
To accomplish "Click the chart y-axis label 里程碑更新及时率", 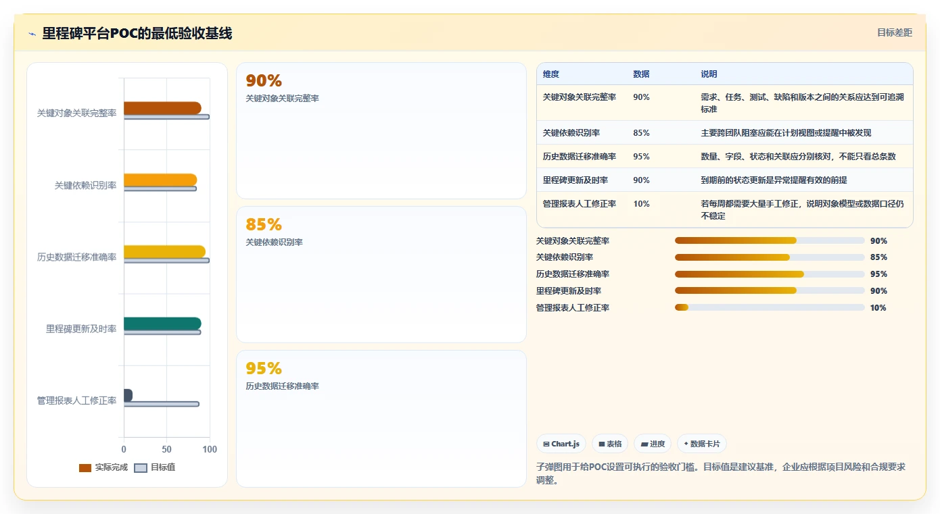I will [81, 329].
